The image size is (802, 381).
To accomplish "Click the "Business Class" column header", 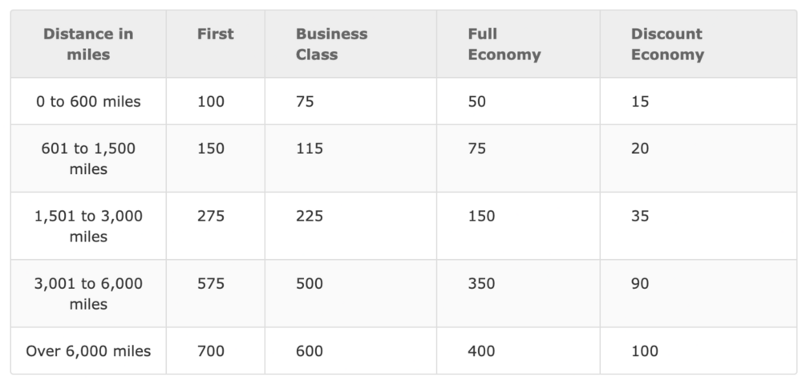I will click(331, 44).
